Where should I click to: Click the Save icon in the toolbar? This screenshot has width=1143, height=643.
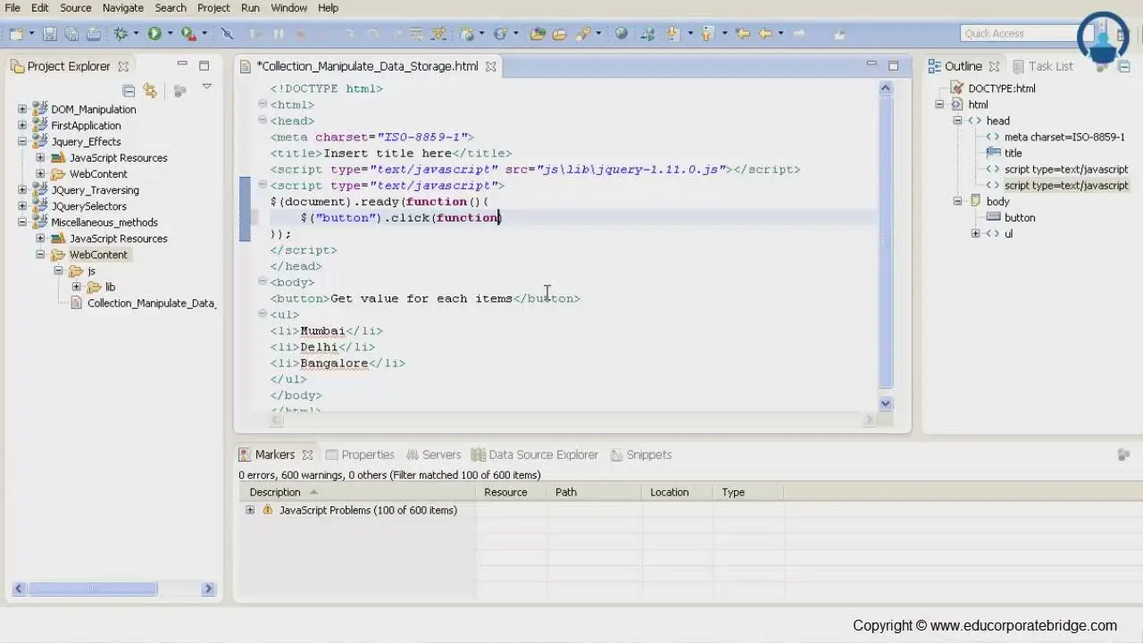pyautogui.click(x=50, y=34)
